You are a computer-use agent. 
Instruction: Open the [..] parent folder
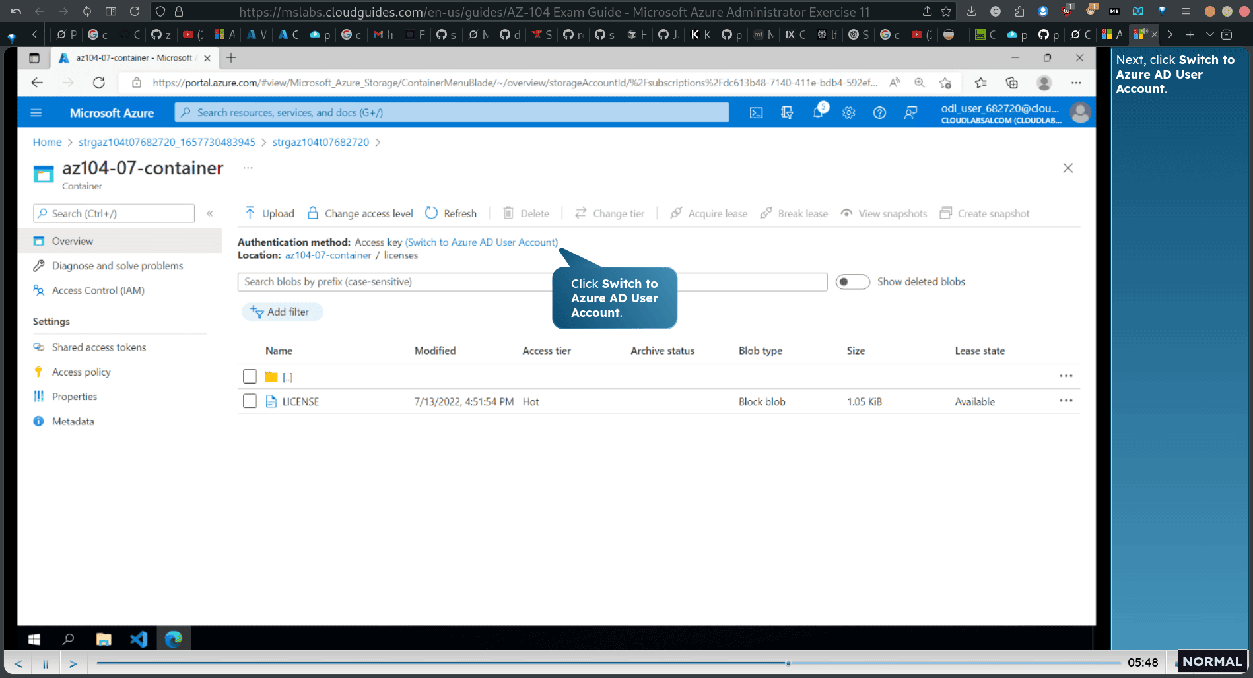[x=287, y=377]
